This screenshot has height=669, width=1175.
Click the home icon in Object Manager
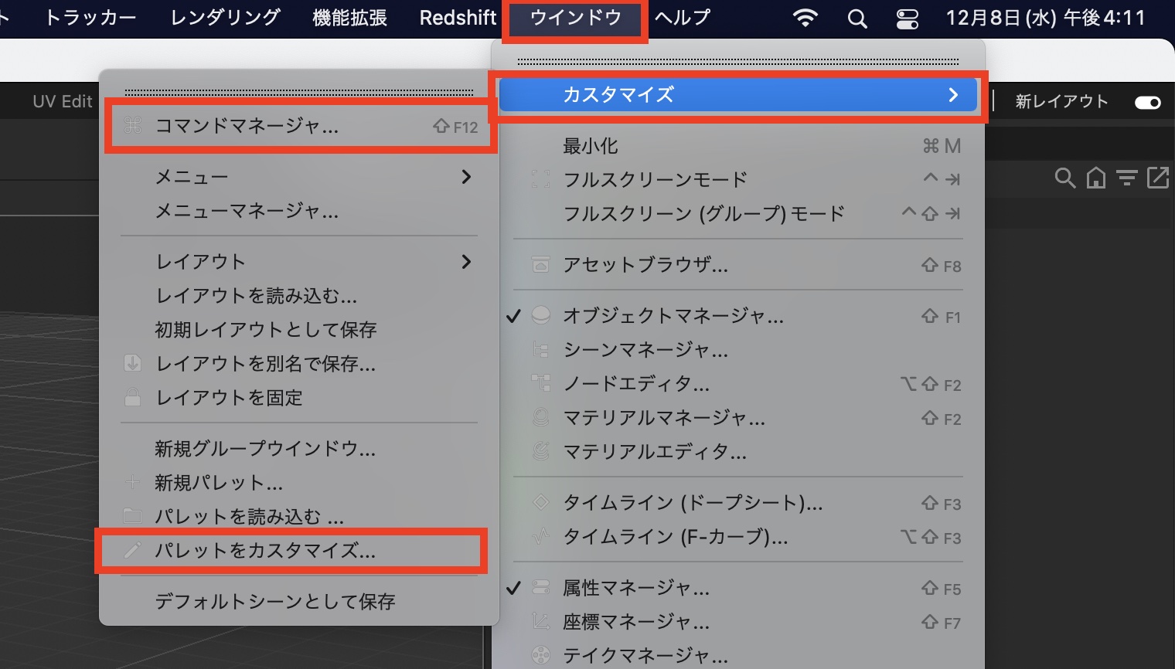[x=1096, y=178]
